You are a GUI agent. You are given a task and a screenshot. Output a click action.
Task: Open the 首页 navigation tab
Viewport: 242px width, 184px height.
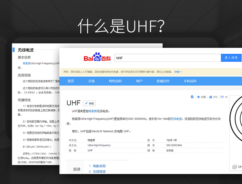pyautogui.click(x=71, y=81)
